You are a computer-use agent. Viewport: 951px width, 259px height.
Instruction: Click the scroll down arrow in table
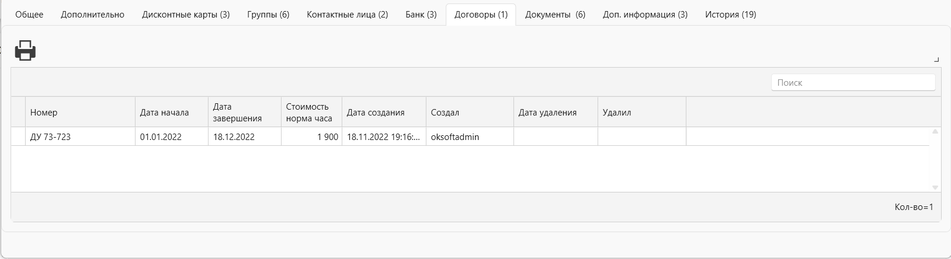[x=935, y=187]
